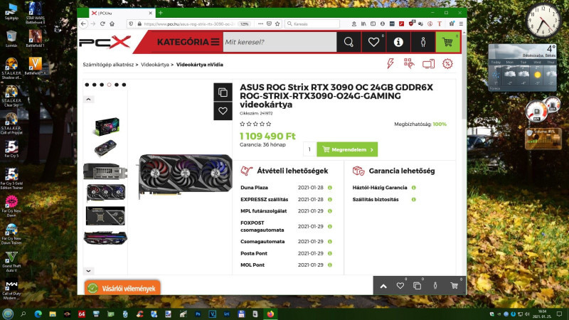Click the Megrendelem order button

347,149
